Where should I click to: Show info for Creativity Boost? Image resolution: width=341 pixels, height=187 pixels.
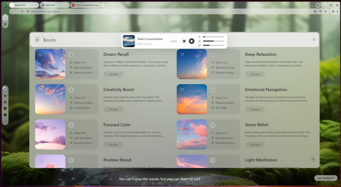(x=71, y=90)
